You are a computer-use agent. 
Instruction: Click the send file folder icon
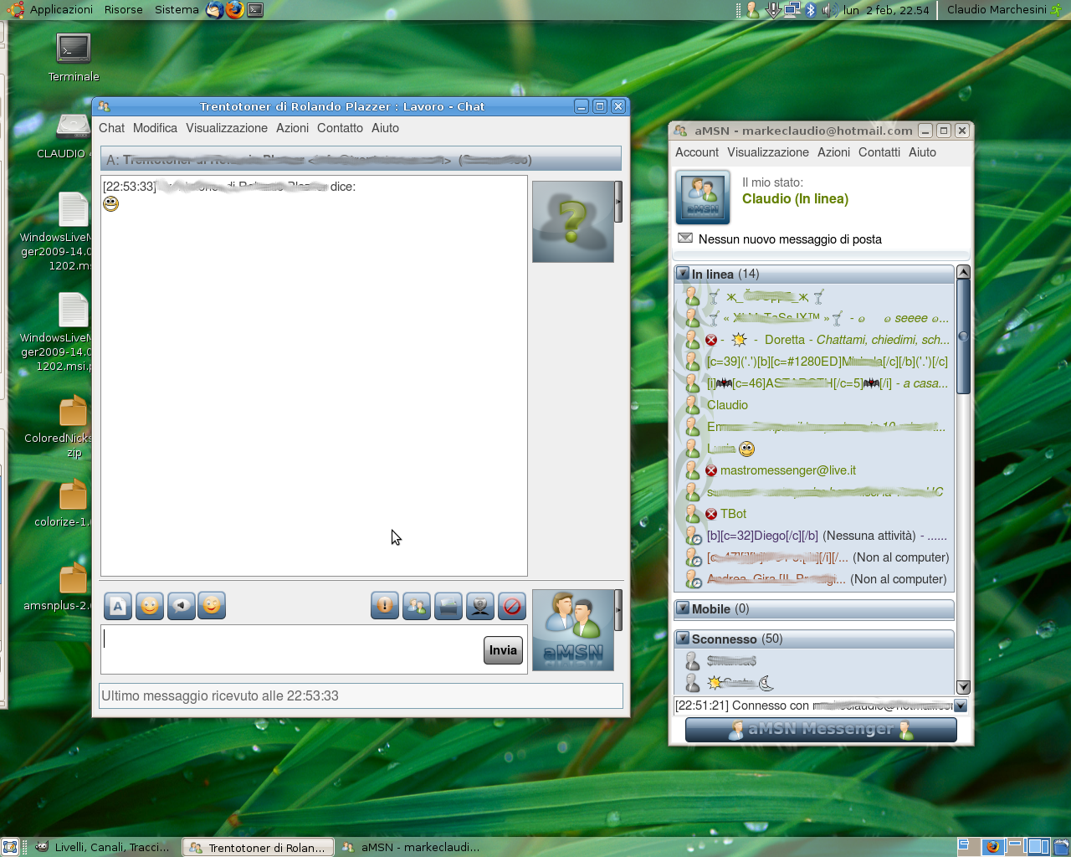[448, 606]
